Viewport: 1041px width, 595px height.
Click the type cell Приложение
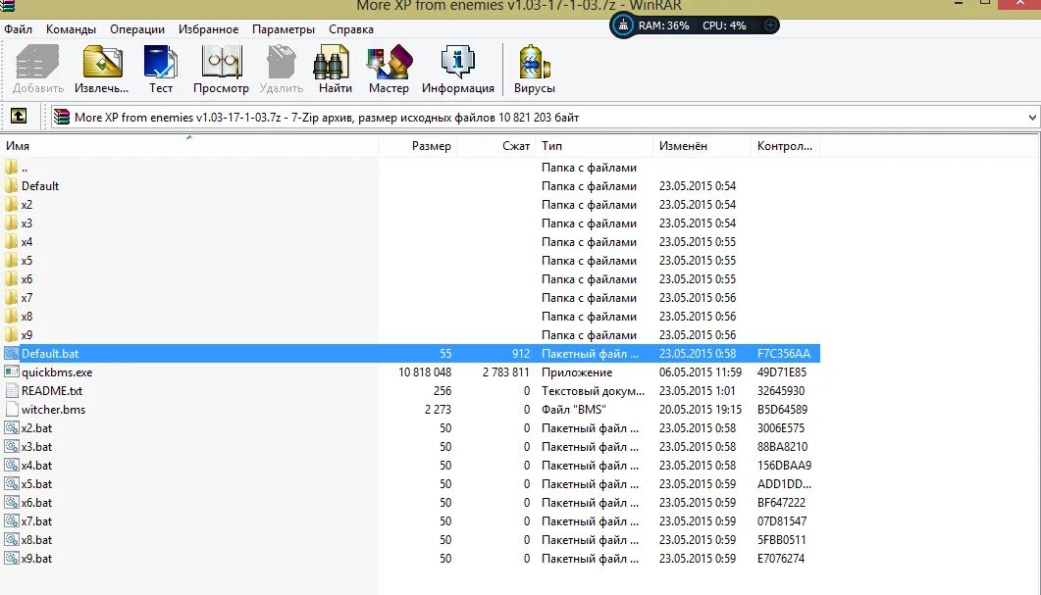point(577,372)
